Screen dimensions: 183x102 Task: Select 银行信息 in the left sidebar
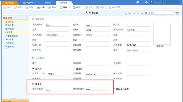9,29
